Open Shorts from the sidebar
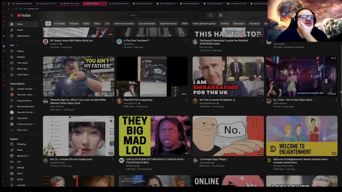 (x=24, y=30)
